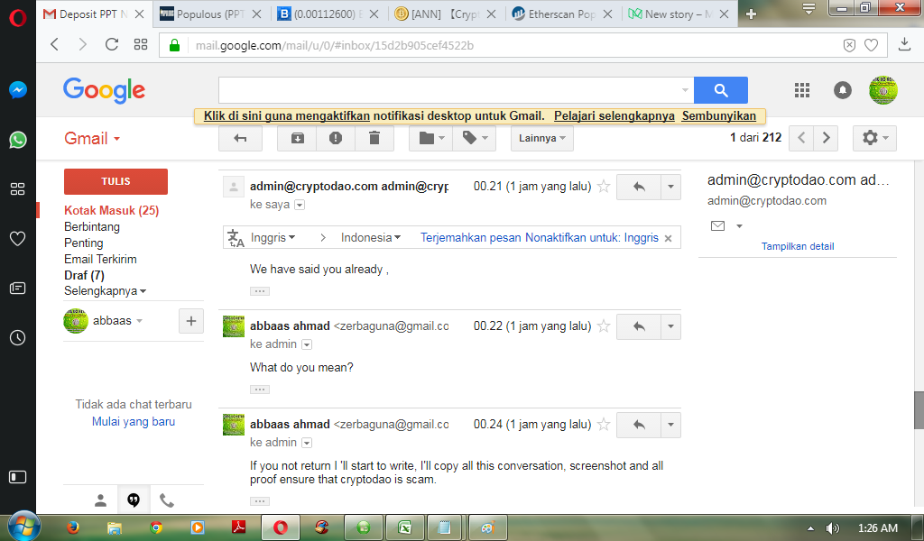924x541 pixels.
Task: Delete conversation with trash icon
Action: click(374, 138)
